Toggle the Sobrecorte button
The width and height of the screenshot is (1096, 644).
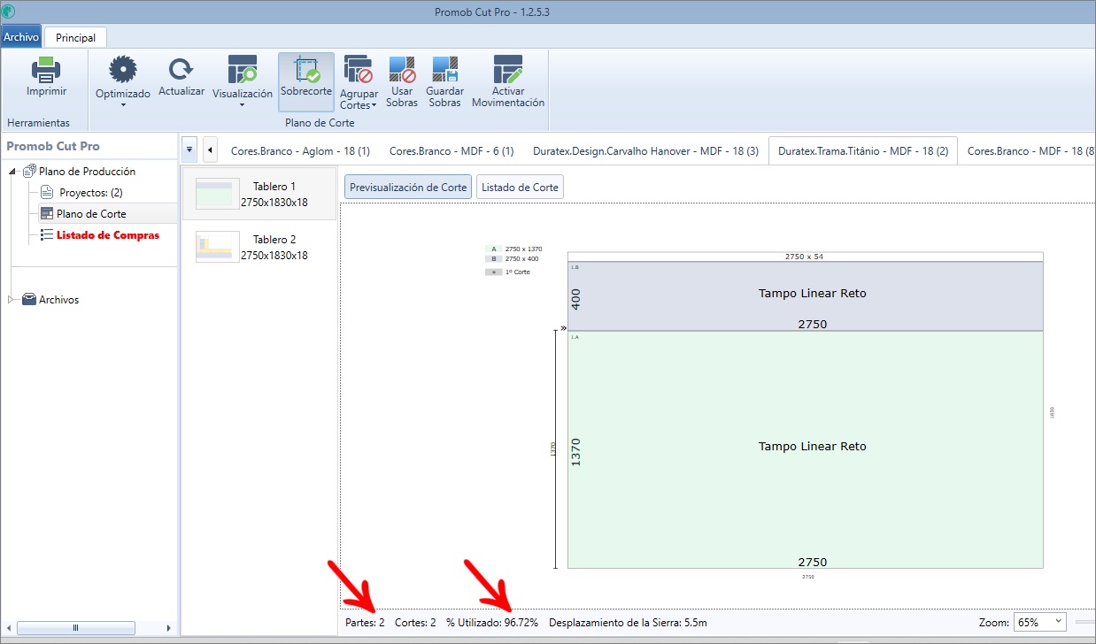[x=306, y=81]
